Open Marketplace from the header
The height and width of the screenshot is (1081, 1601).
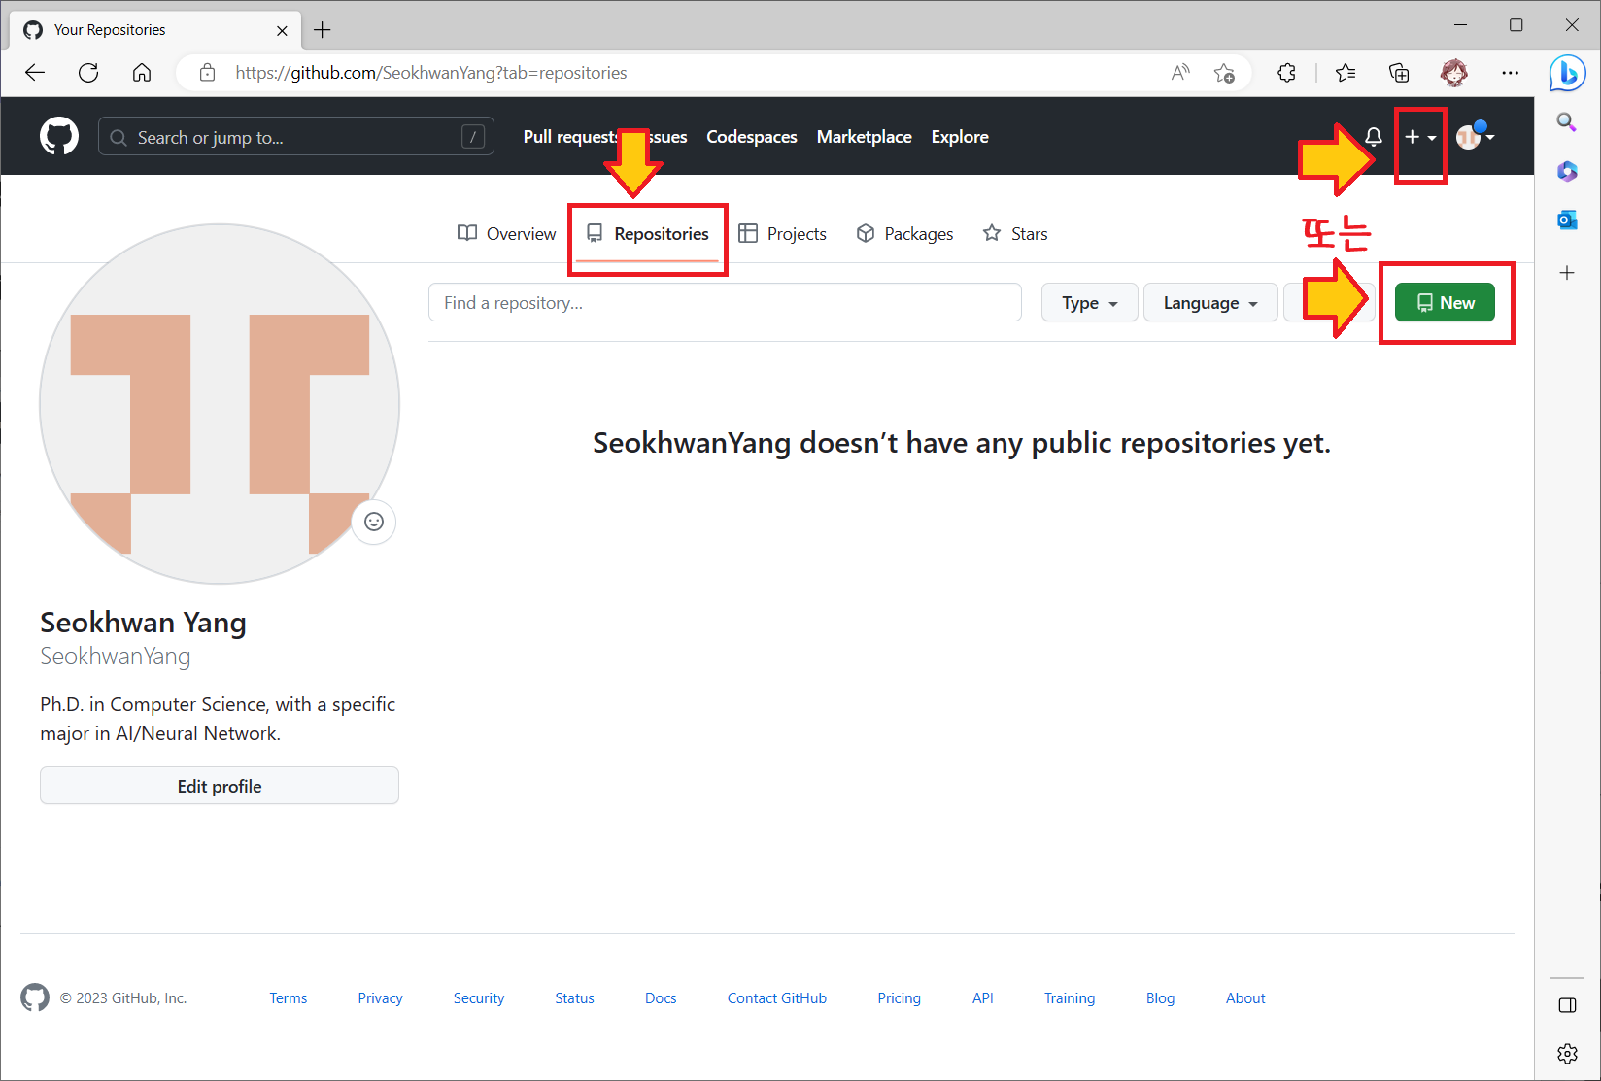[865, 137]
